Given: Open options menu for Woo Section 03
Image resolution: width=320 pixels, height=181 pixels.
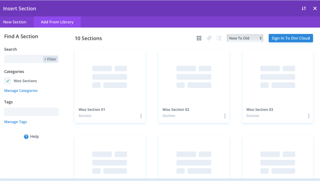Looking at the screenshot, I should click(x=309, y=116).
